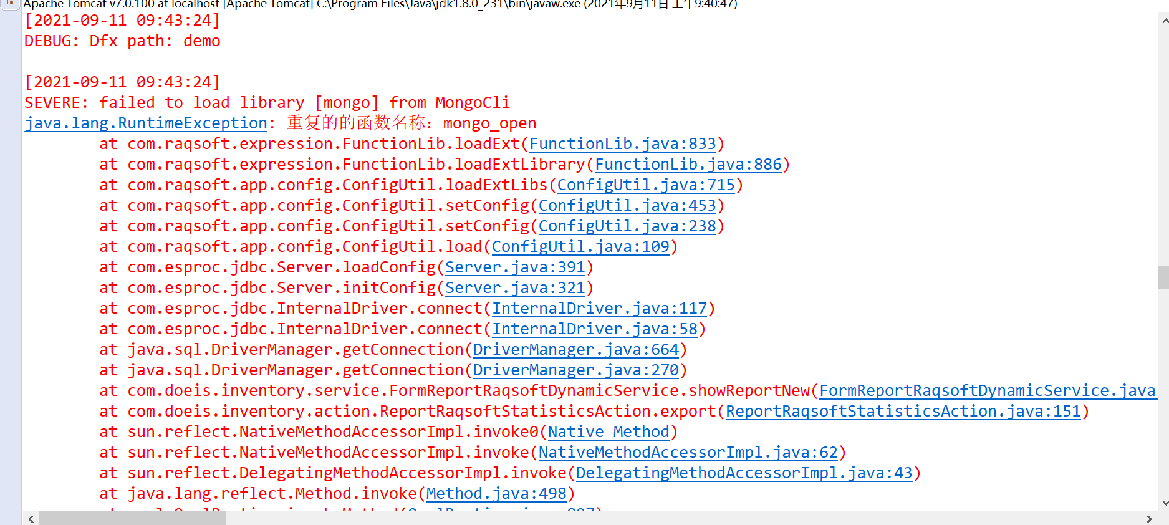Go to Server.java:391 source
Image resolution: width=1169 pixels, height=525 pixels.
pos(515,267)
